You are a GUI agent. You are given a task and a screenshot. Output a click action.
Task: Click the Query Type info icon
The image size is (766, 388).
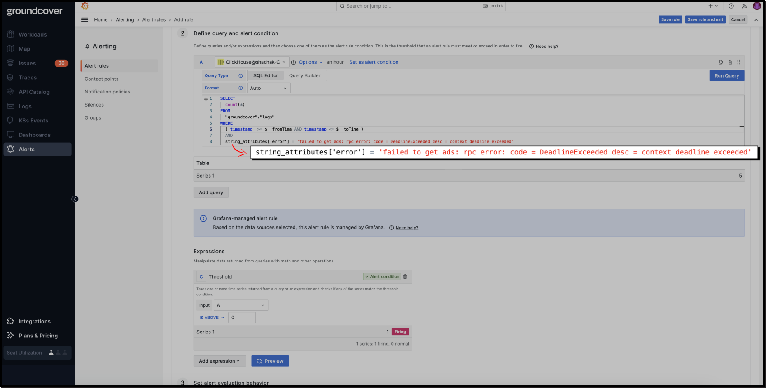(x=241, y=76)
